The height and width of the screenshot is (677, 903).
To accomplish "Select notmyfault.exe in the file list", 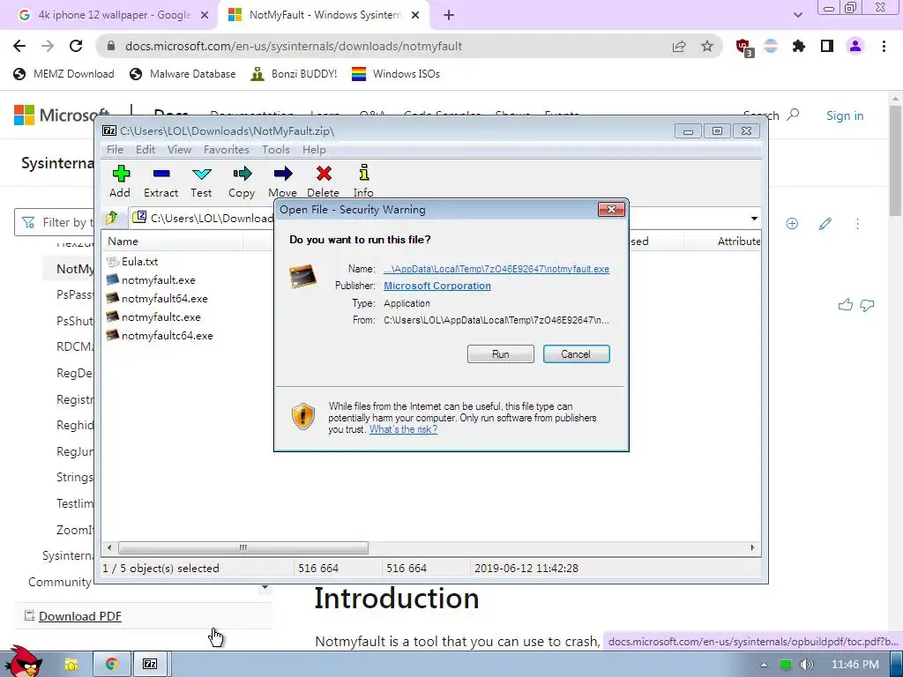I will [x=158, y=279].
